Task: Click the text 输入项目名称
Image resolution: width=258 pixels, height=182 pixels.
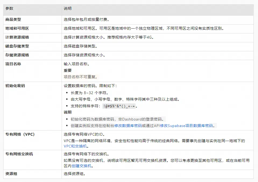Action: [x=77, y=64]
